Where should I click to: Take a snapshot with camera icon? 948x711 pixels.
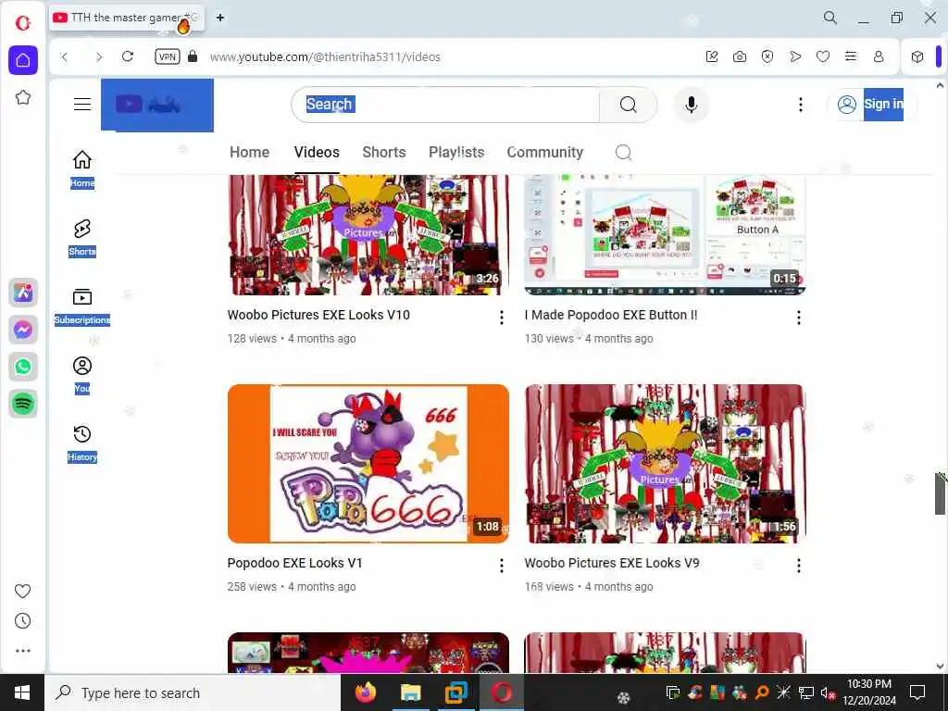click(740, 56)
